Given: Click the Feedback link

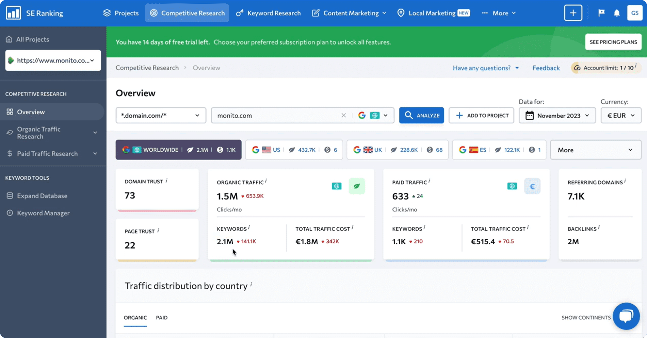Looking at the screenshot, I should click(x=546, y=68).
